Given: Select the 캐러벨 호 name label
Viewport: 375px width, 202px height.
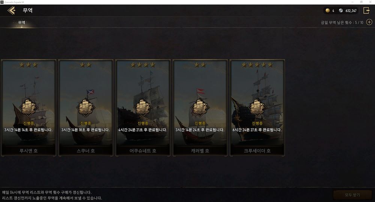Looking at the screenshot, I should pyautogui.click(x=200, y=151).
